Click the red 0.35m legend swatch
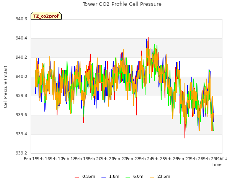The height and width of the screenshot is (184, 245). [x=77, y=177]
